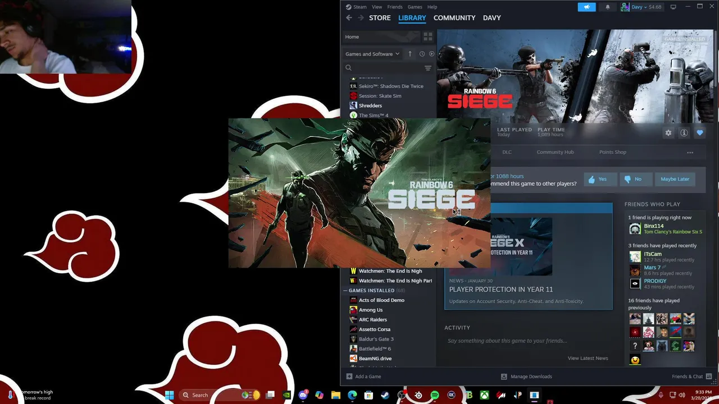Open Microsoft Edge from the taskbar
The image size is (719, 404).
click(x=352, y=395)
